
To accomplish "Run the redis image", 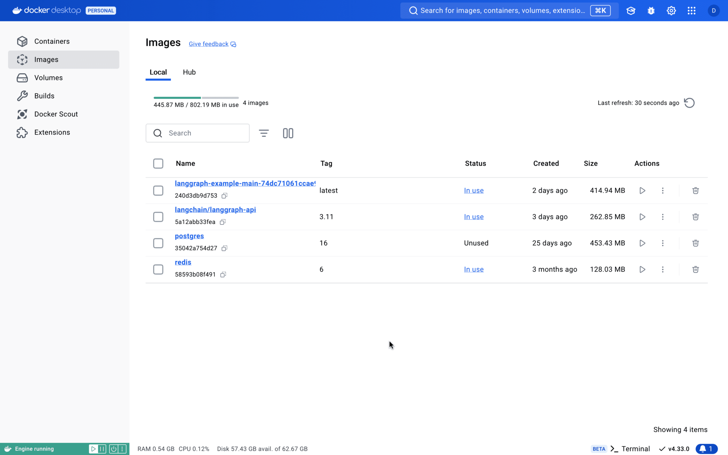I will click(642, 269).
